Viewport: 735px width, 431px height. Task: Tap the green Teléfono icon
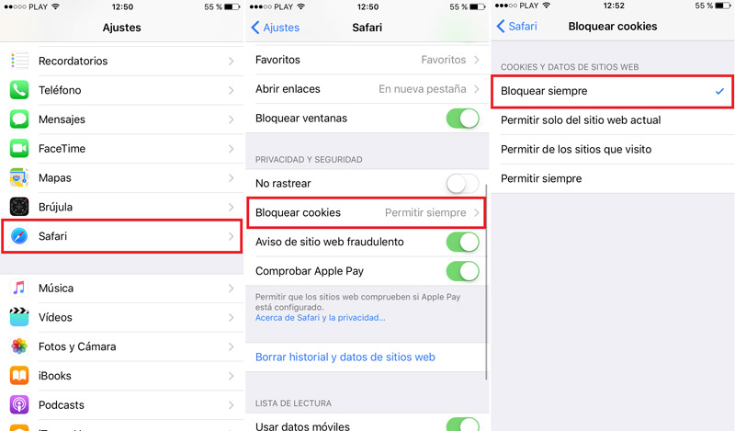pyautogui.click(x=19, y=90)
